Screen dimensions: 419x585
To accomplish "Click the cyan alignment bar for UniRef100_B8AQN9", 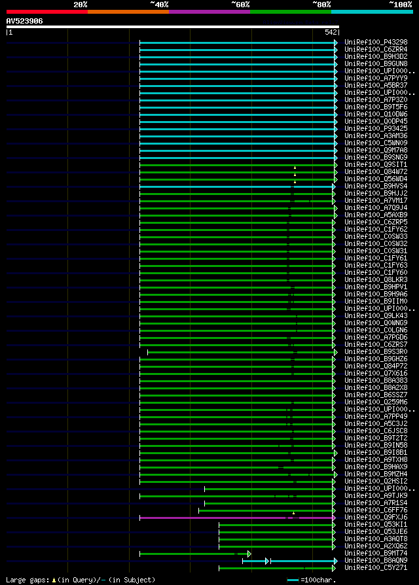I will (x=290, y=561).
